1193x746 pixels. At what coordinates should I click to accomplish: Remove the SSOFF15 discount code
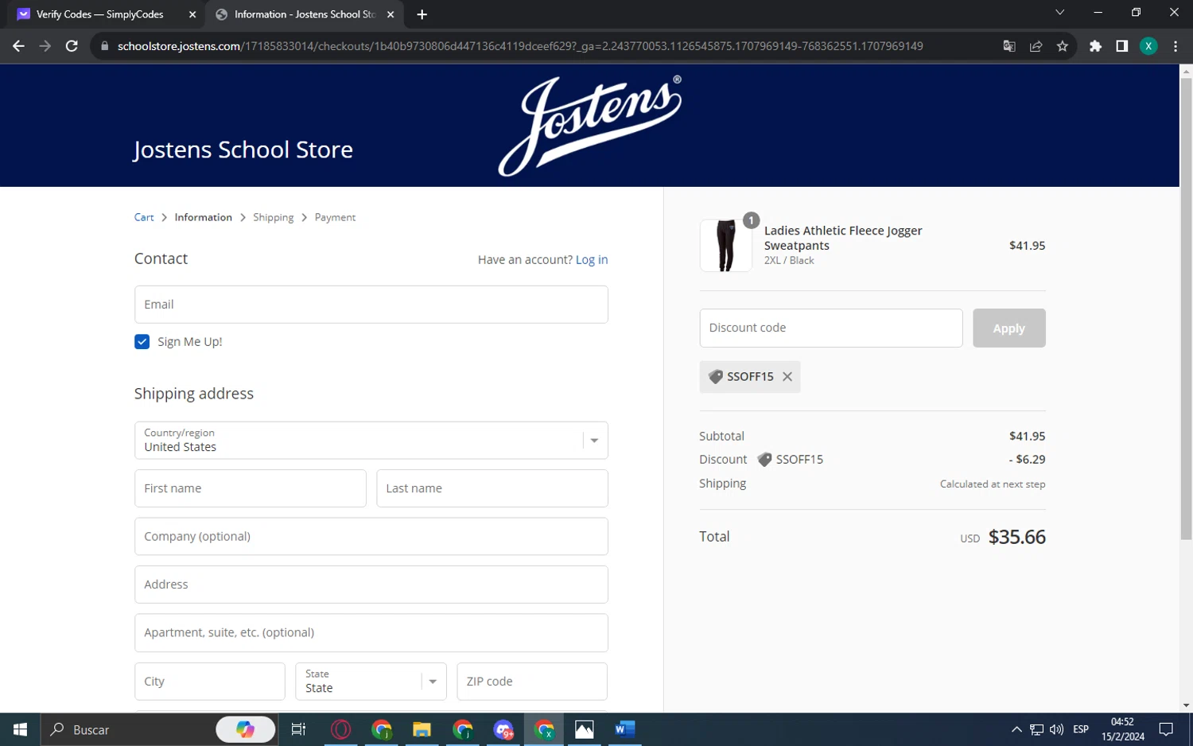pyautogui.click(x=787, y=377)
